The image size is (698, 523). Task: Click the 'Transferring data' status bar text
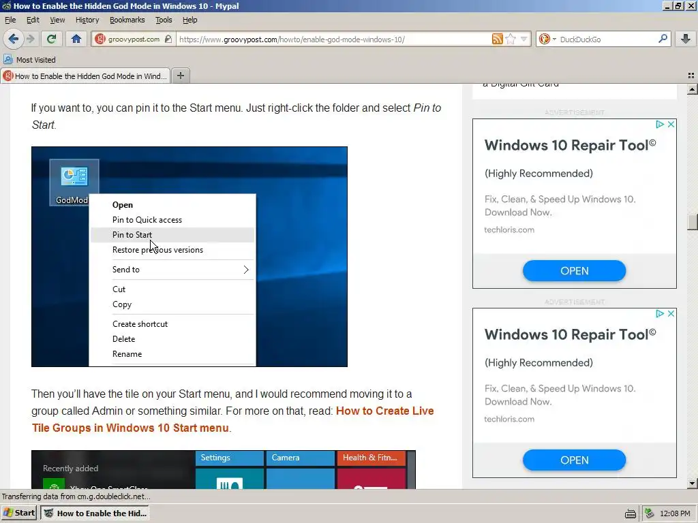pyautogui.click(x=76, y=496)
